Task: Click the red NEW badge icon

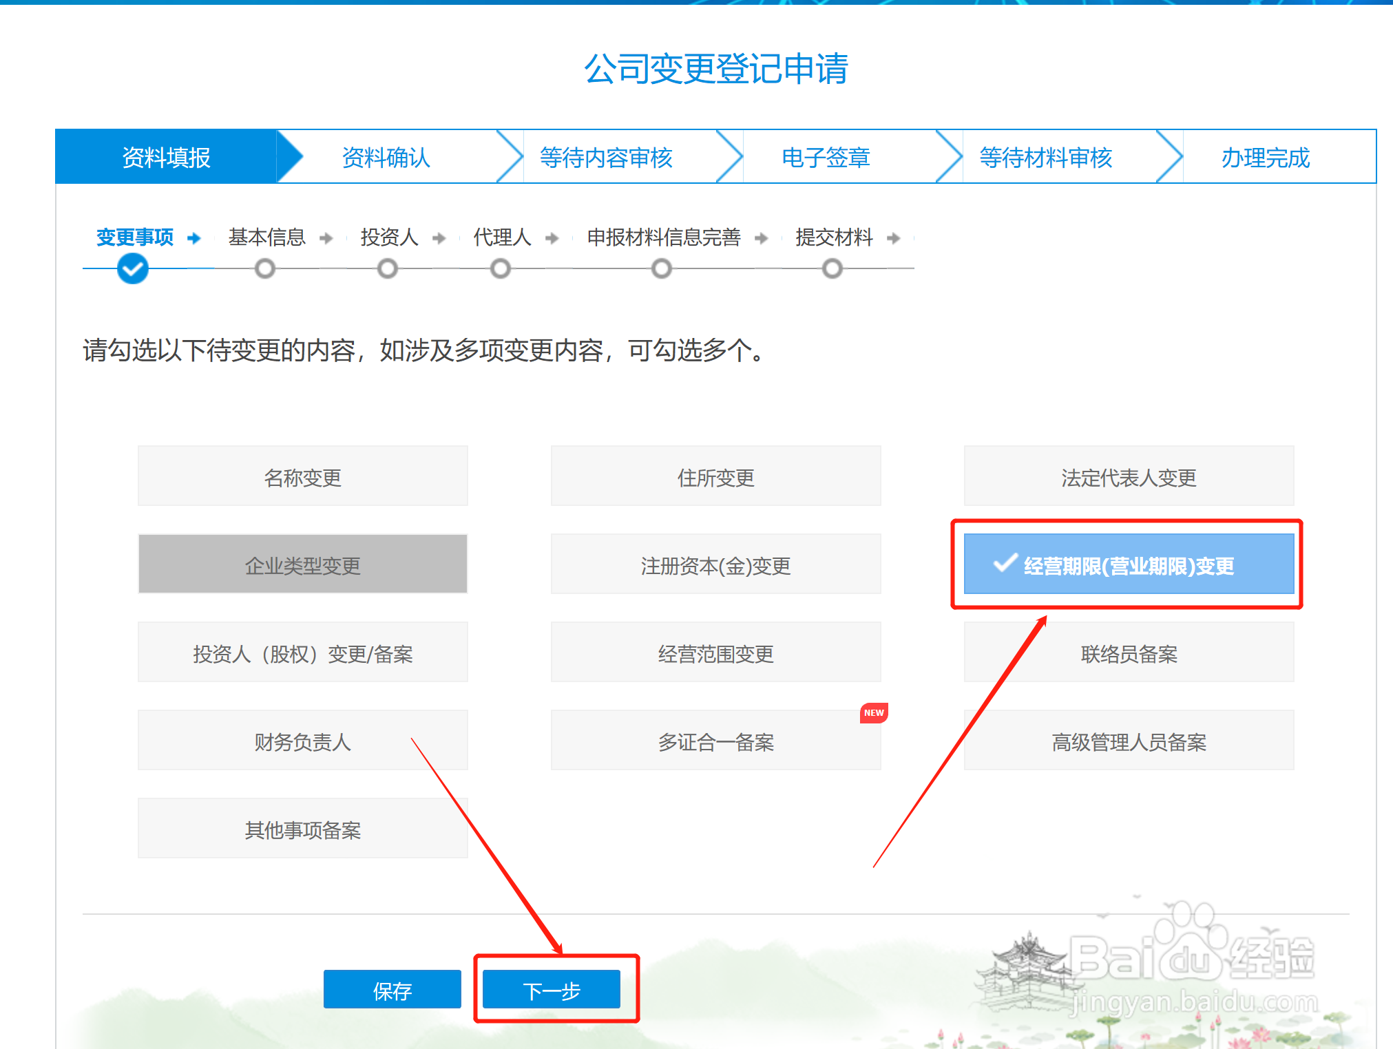Action: pyautogui.click(x=874, y=713)
